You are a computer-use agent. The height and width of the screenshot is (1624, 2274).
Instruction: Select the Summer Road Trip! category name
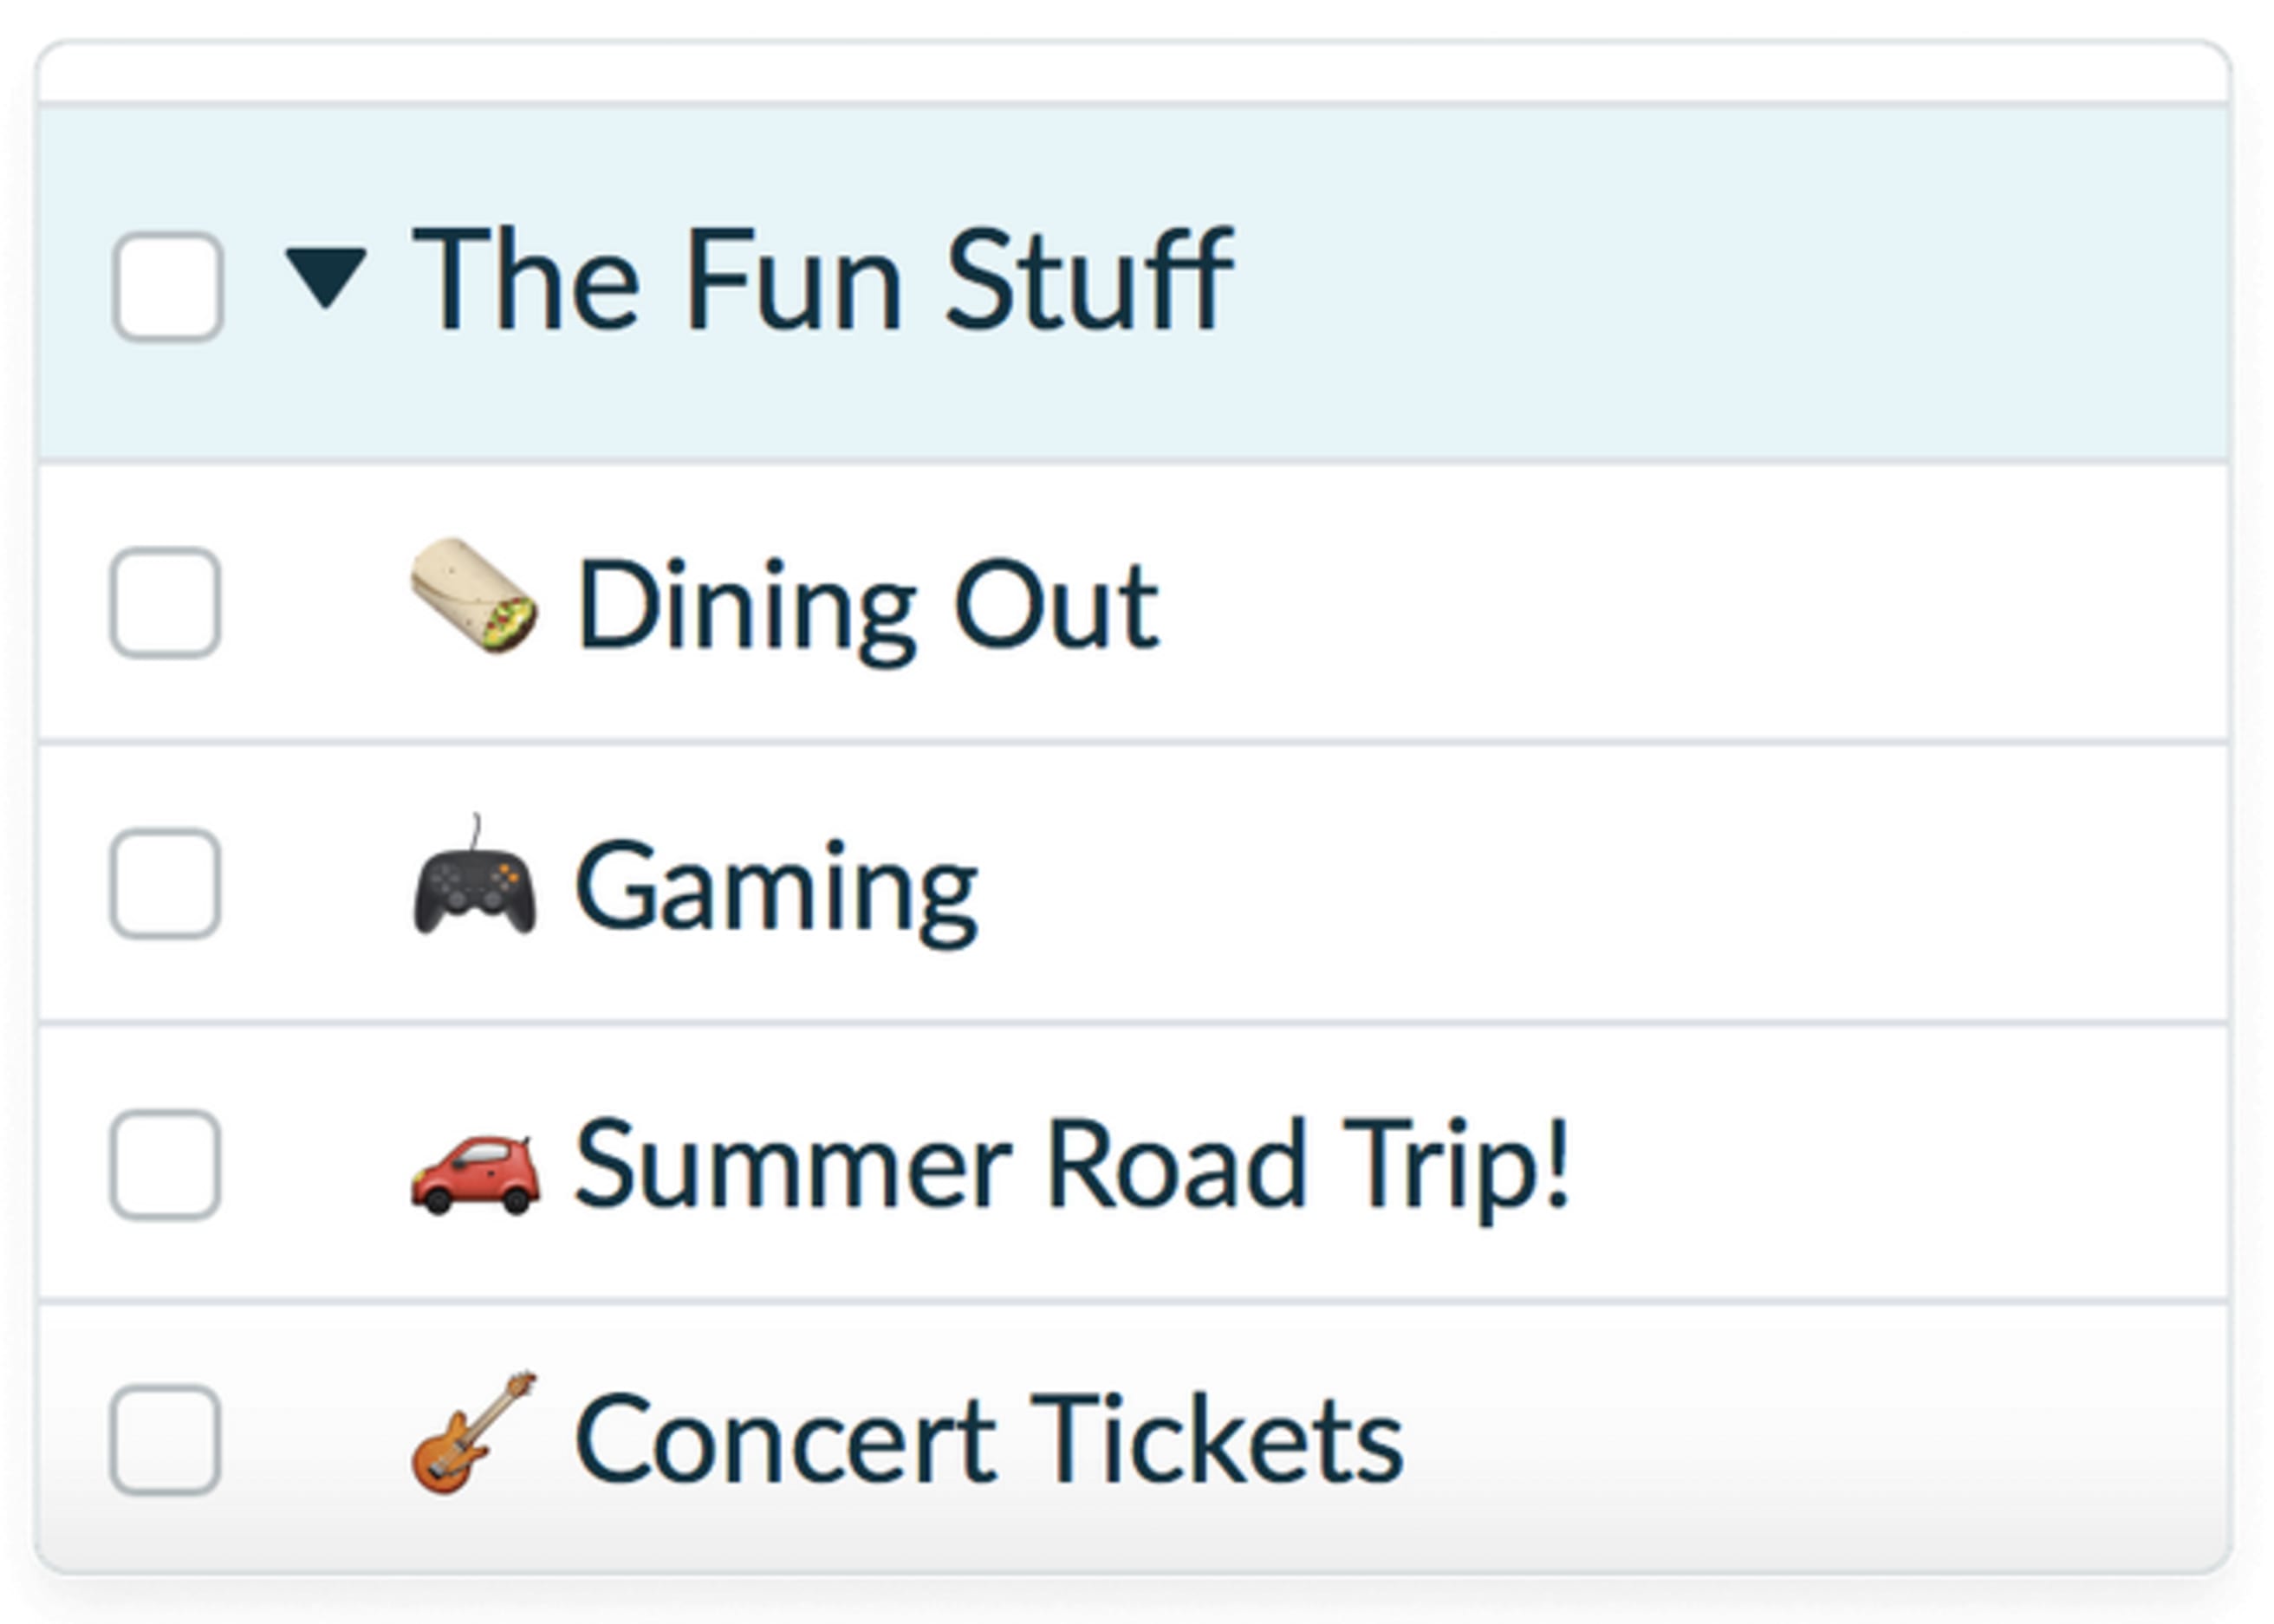1072,1166
